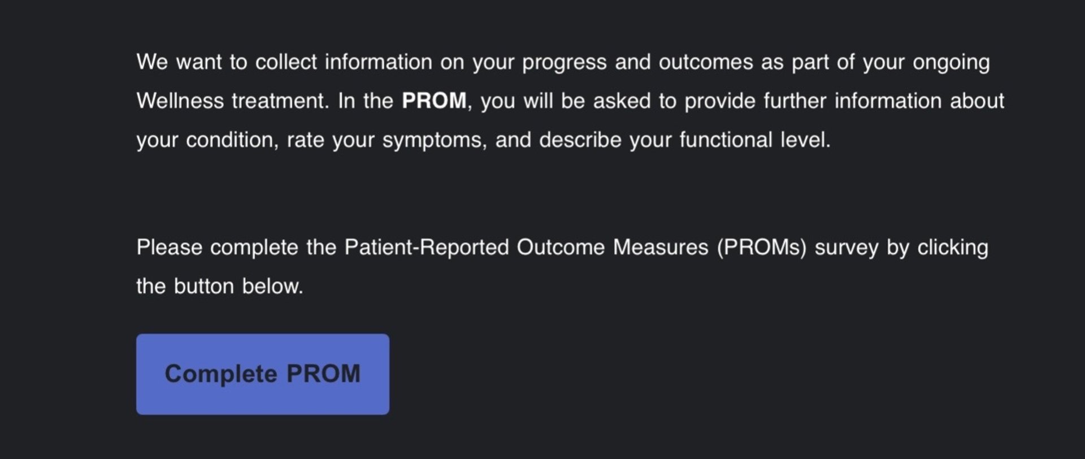
Task: Click the word "describe"
Action: pyautogui.click(x=580, y=140)
